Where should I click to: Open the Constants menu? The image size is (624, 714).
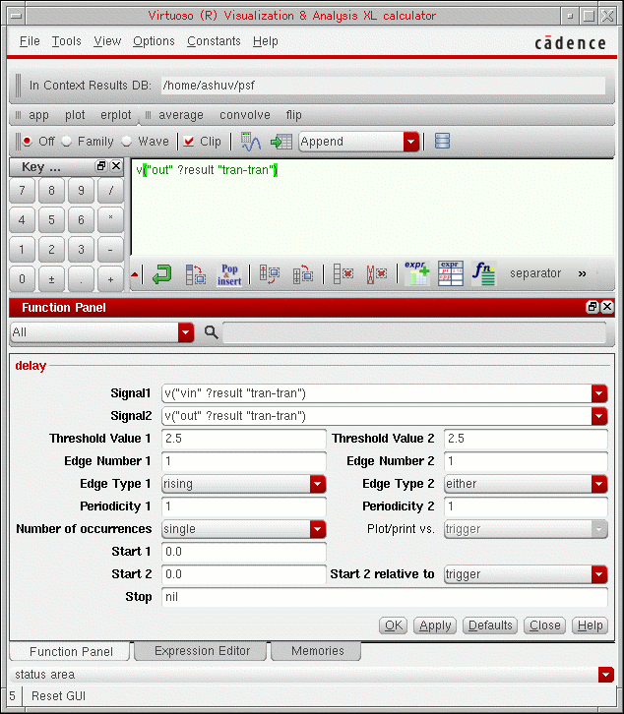tap(214, 41)
